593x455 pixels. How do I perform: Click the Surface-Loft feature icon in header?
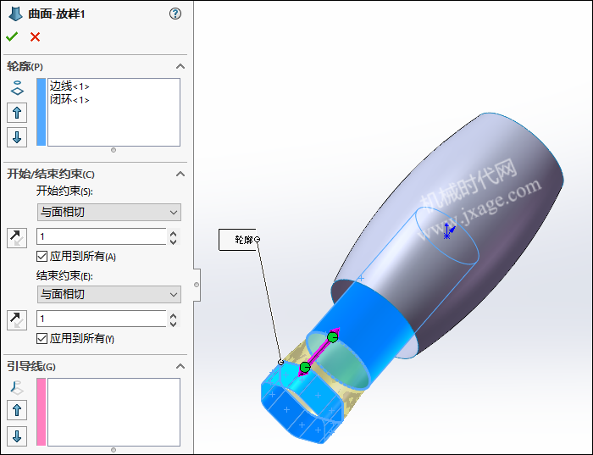tap(15, 14)
